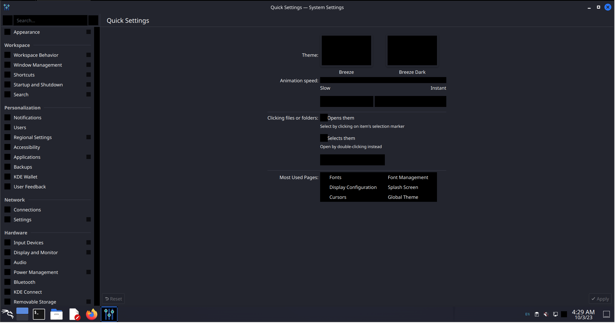Open the volume tray icon

(546, 314)
